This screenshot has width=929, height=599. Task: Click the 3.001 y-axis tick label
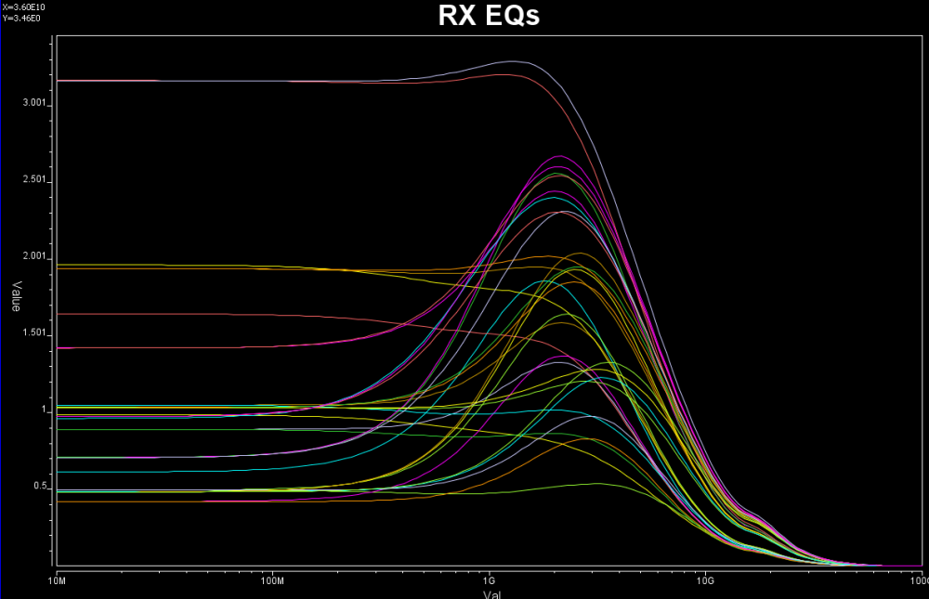click(x=35, y=103)
